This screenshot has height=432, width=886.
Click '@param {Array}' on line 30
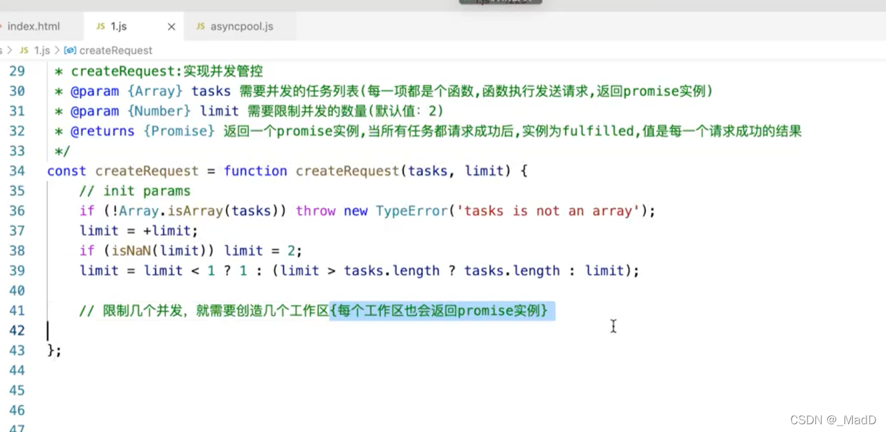click(x=127, y=91)
